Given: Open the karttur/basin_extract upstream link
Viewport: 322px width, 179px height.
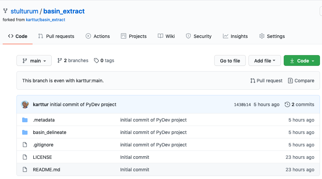Looking at the screenshot, I should [x=45, y=20].
